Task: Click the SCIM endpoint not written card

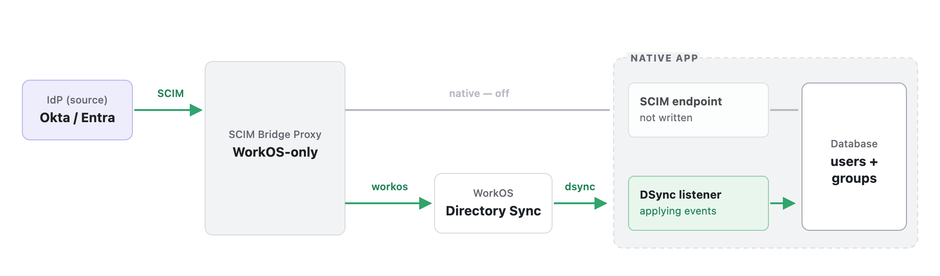Action: [x=698, y=110]
